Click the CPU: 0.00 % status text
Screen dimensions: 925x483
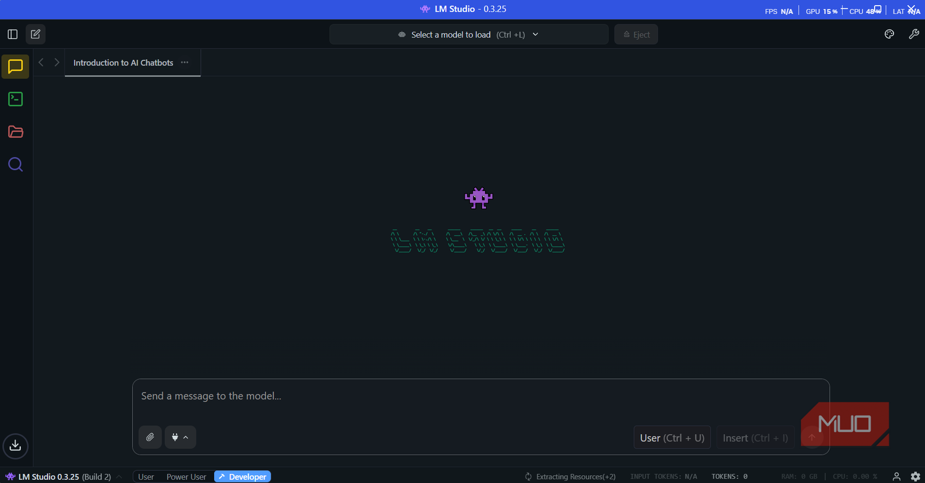point(855,476)
